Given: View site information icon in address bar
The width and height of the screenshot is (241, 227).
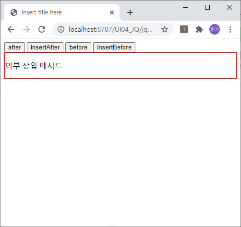Looking at the screenshot, I should (61, 29).
